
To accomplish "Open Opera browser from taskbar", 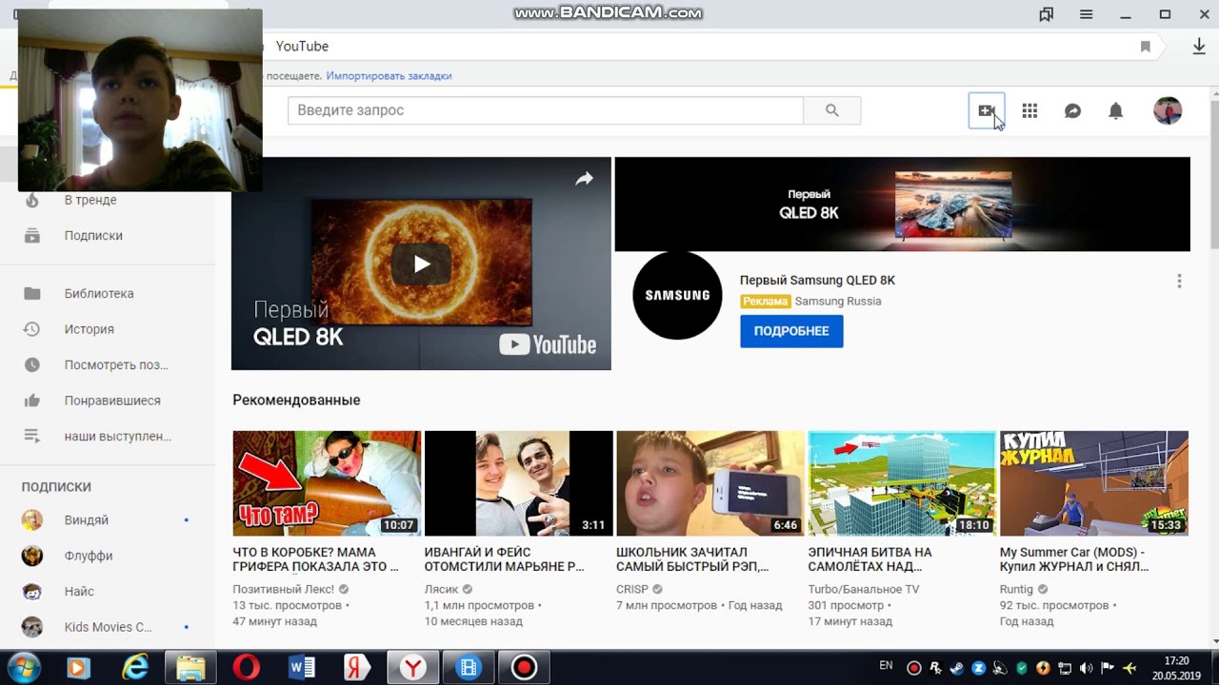I will click(x=247, y=668).
